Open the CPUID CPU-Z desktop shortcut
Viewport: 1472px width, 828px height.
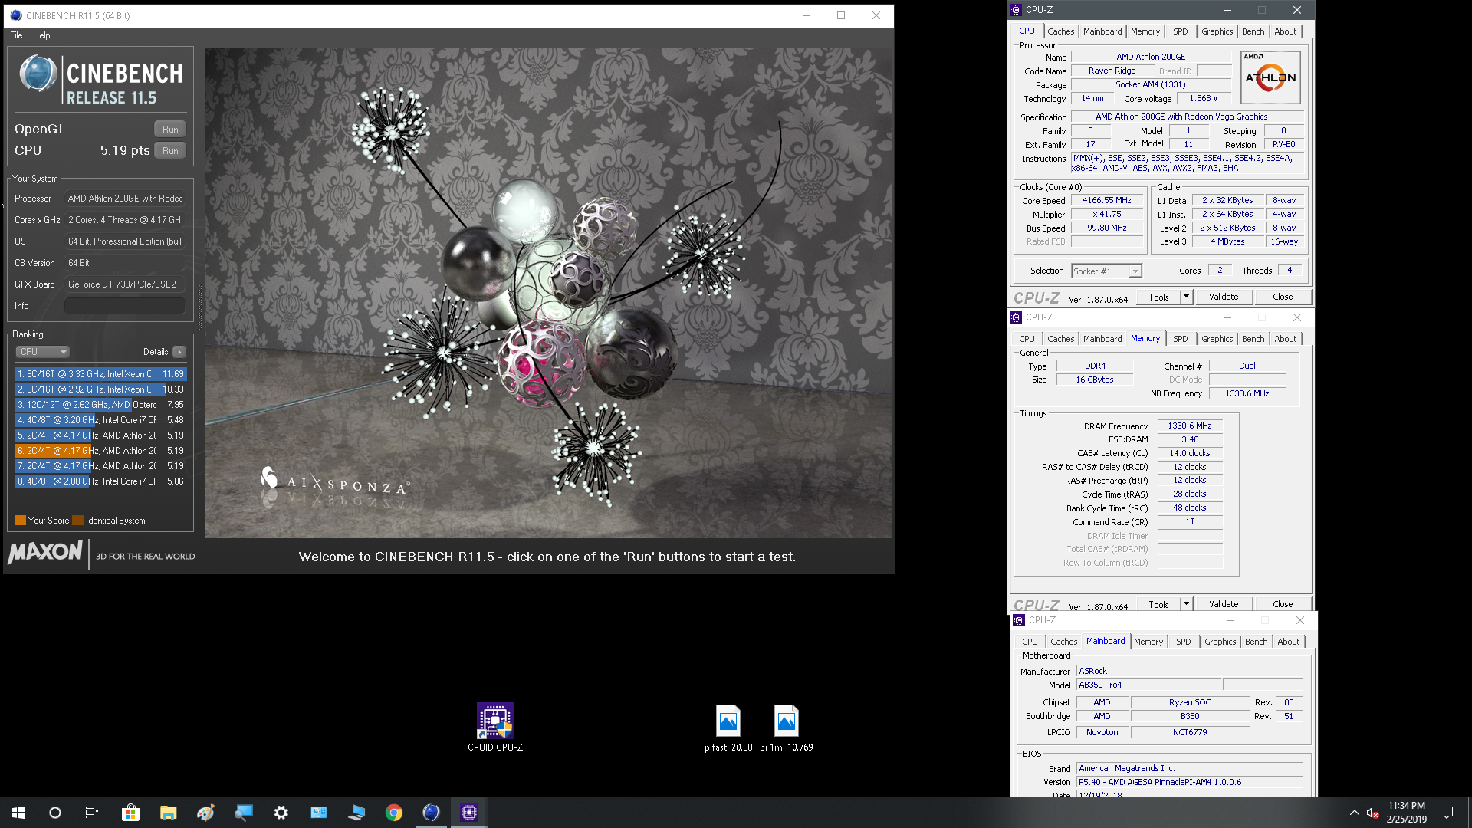point(495,728)
